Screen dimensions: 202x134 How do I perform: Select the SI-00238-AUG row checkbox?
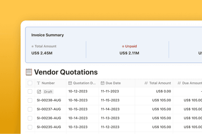[30, 100]
